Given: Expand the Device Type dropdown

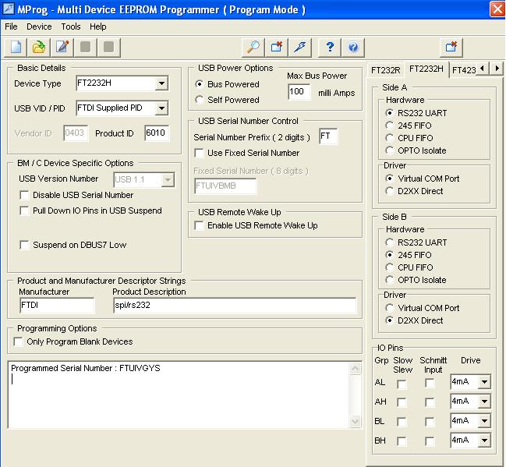Looking at the screenshot, I should tap(161, 83).
